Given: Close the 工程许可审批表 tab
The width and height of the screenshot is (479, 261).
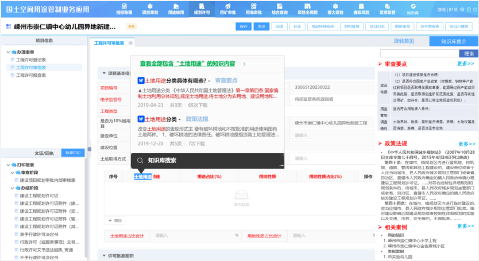Looking at the screenshot, I should (130, 43).
